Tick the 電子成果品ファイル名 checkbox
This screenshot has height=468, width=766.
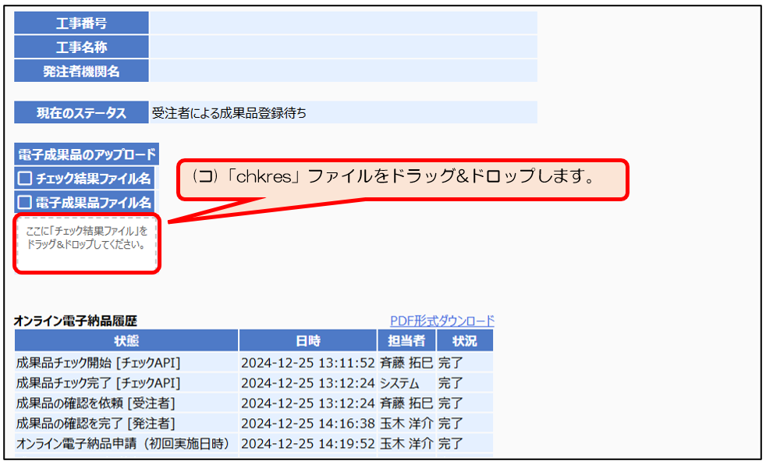[x=25, y=202]
